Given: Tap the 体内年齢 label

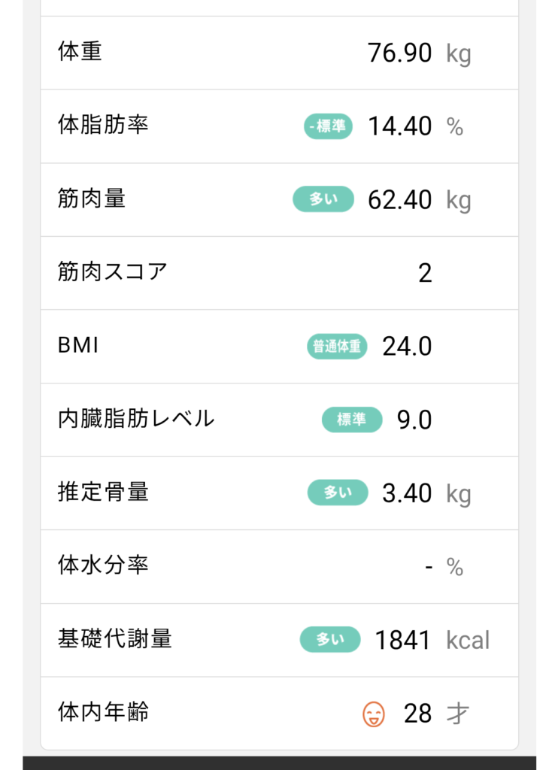Looking at the screenshot, I should click(103, 712).
